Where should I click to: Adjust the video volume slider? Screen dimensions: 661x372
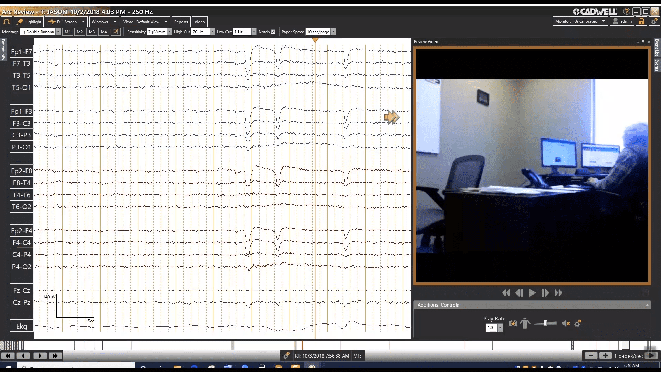545,323
